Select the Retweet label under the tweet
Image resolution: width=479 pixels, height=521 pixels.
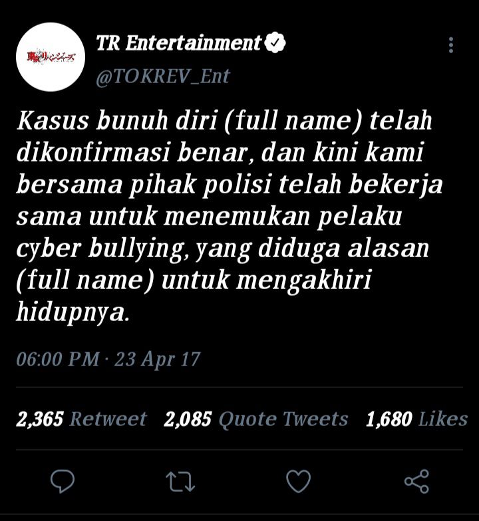pos(108,419)
